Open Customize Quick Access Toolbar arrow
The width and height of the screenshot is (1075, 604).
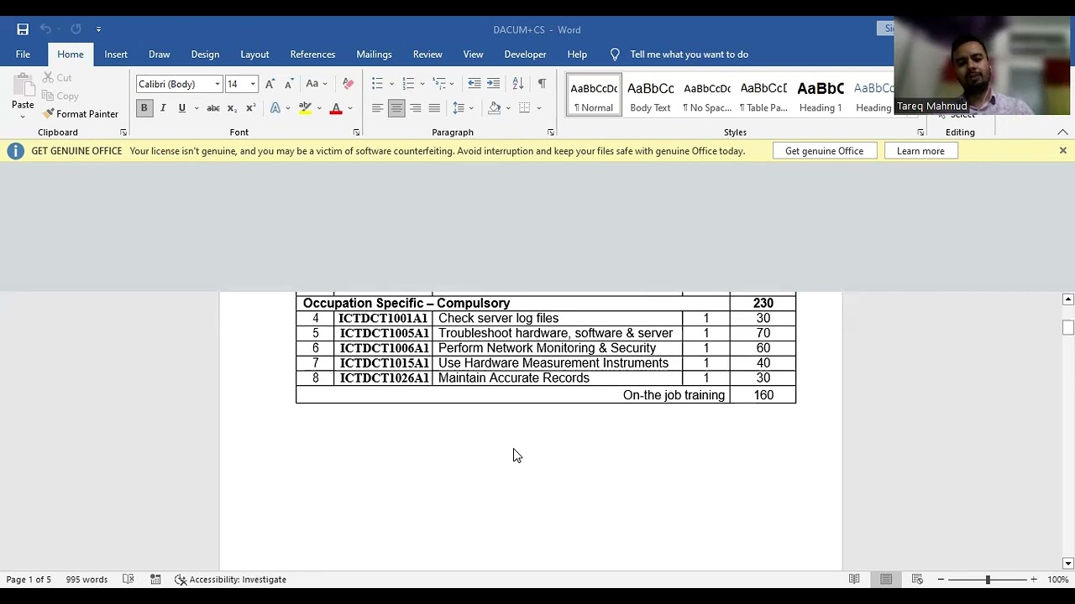click(x=98, y=29)
